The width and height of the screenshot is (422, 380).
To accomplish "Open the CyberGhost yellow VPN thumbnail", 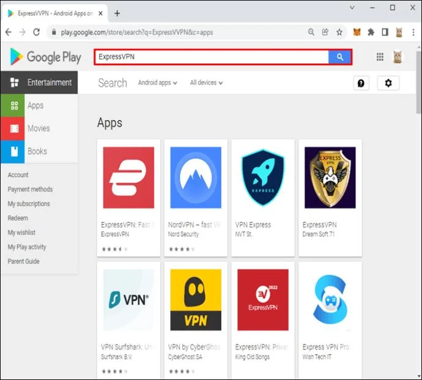I will pyautogui.click(x=196, y=300).
